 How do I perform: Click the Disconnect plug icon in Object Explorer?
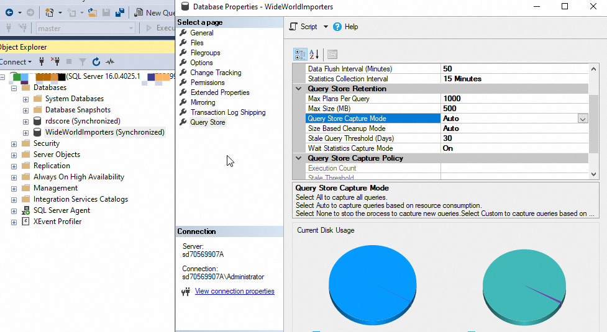(55, 61)
